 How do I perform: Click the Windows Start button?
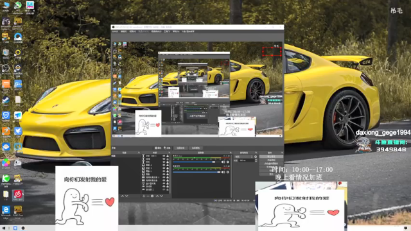(4, 228)
